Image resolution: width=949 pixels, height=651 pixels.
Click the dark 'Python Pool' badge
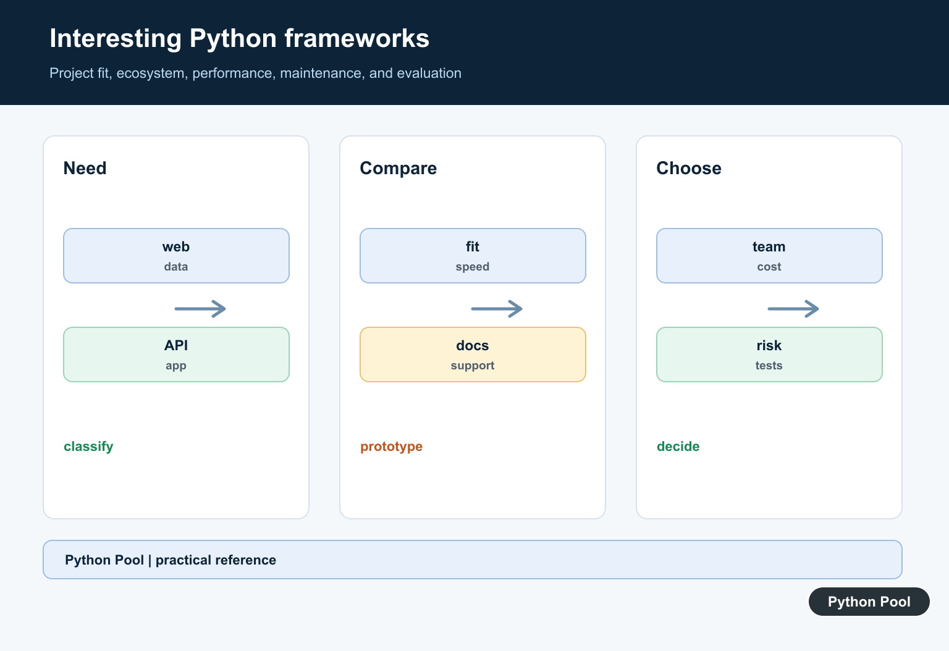tap(869, 602)
